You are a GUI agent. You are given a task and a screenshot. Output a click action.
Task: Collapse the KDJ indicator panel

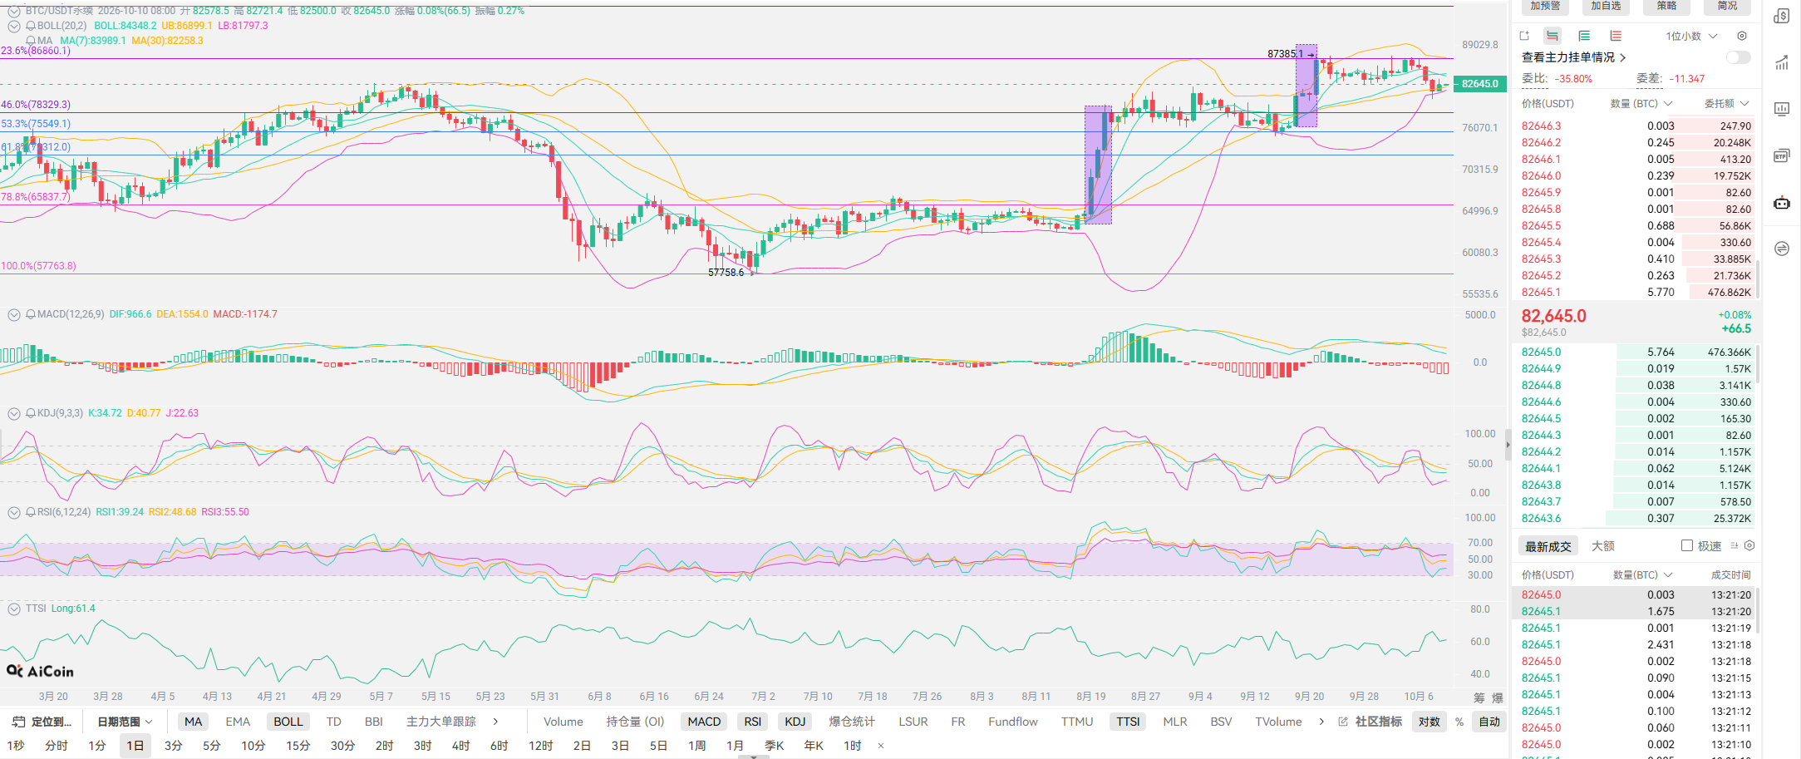(x=14, y=413)
